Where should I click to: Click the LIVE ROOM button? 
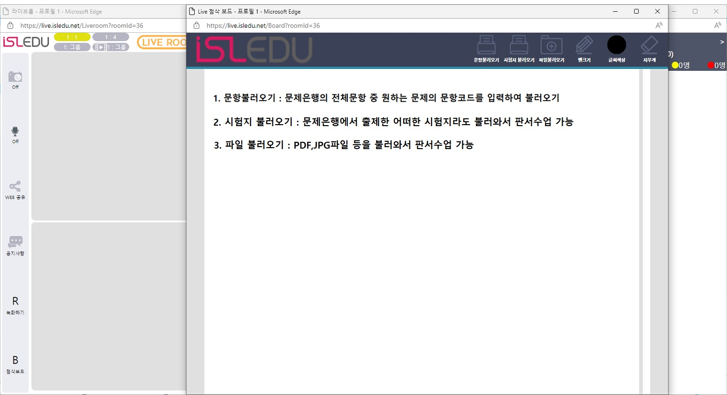click(162, 43)
